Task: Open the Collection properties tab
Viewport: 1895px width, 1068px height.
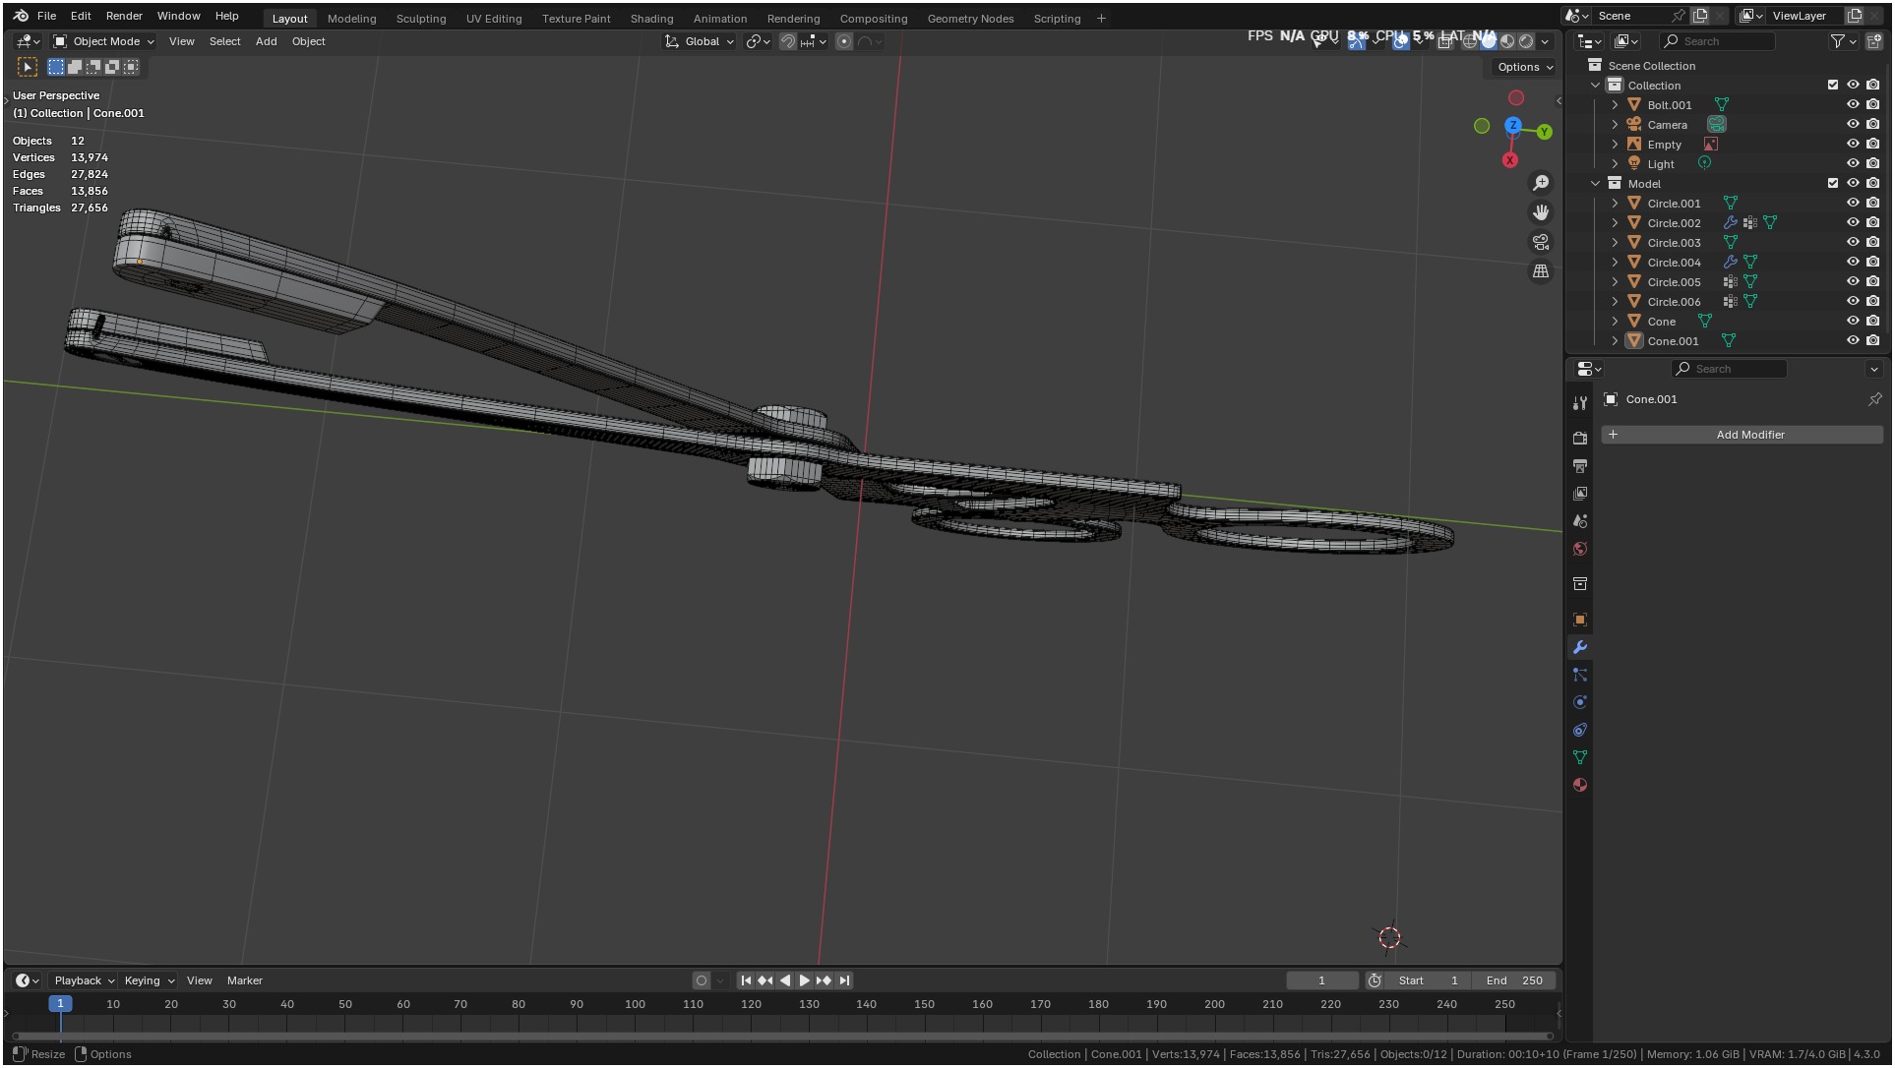Action: (x=1580, y=584)
